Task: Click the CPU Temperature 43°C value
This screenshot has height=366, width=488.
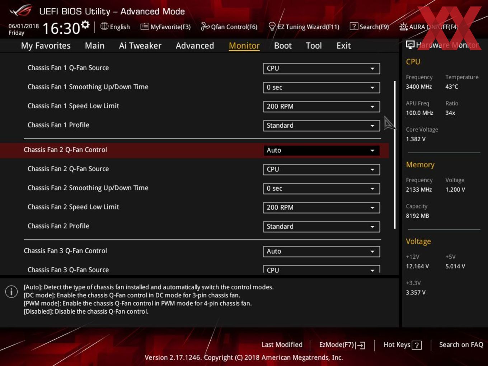Action: point(452,86)
